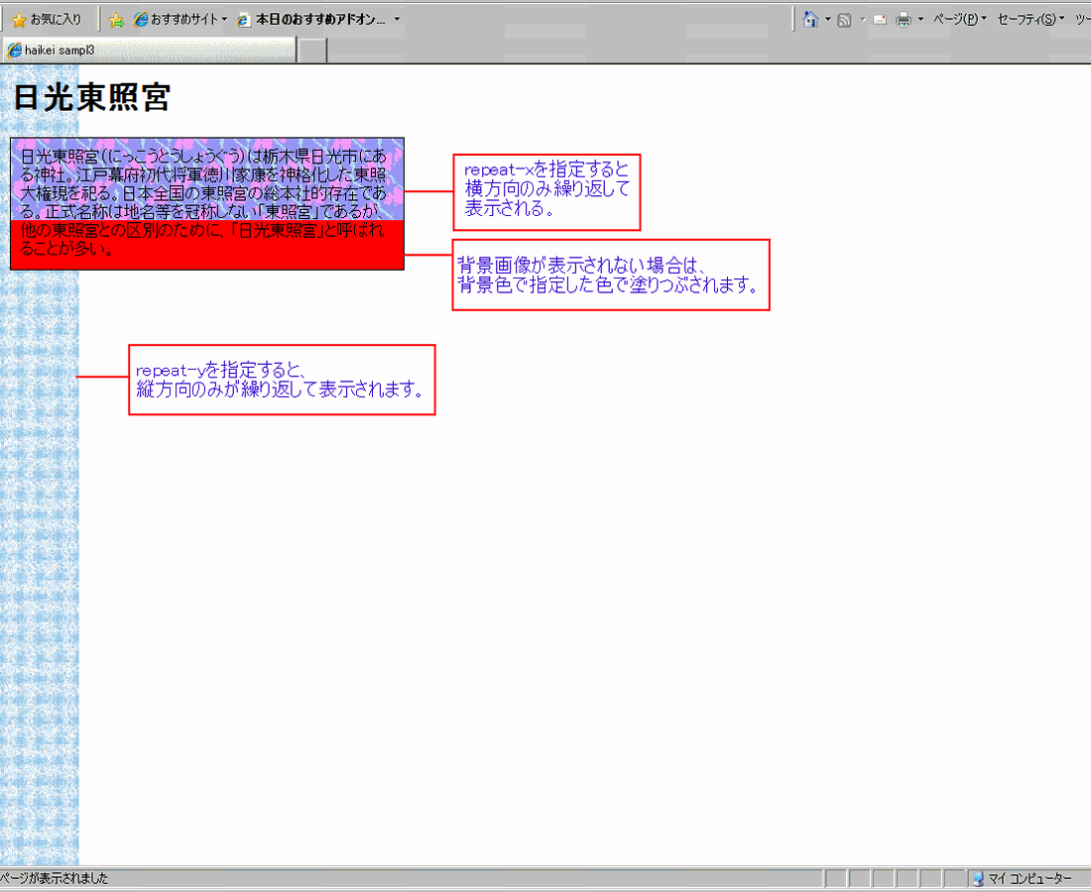The height and width of the screenshot is (892, 1091).
Task: Click the red-background line 他の東照宮との区別のために
Action: (x=202, y=230)
